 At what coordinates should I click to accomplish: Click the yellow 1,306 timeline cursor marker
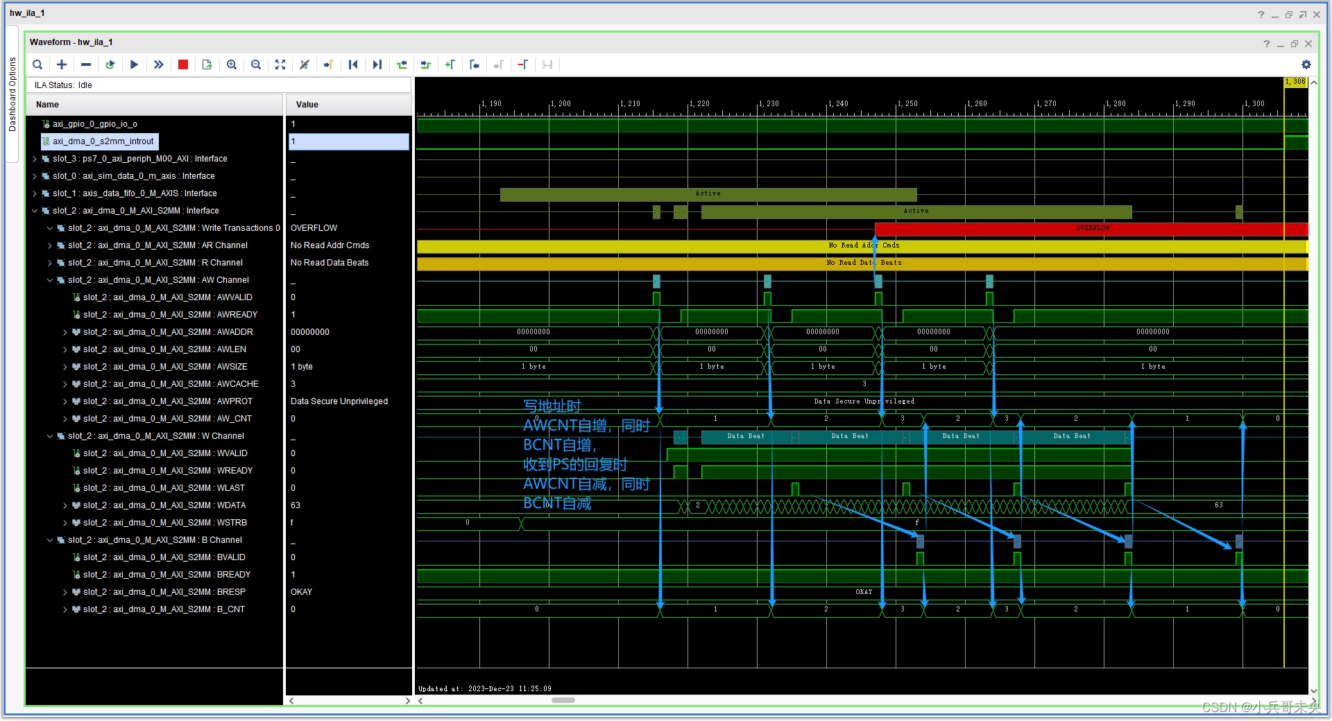point(1295,82)
